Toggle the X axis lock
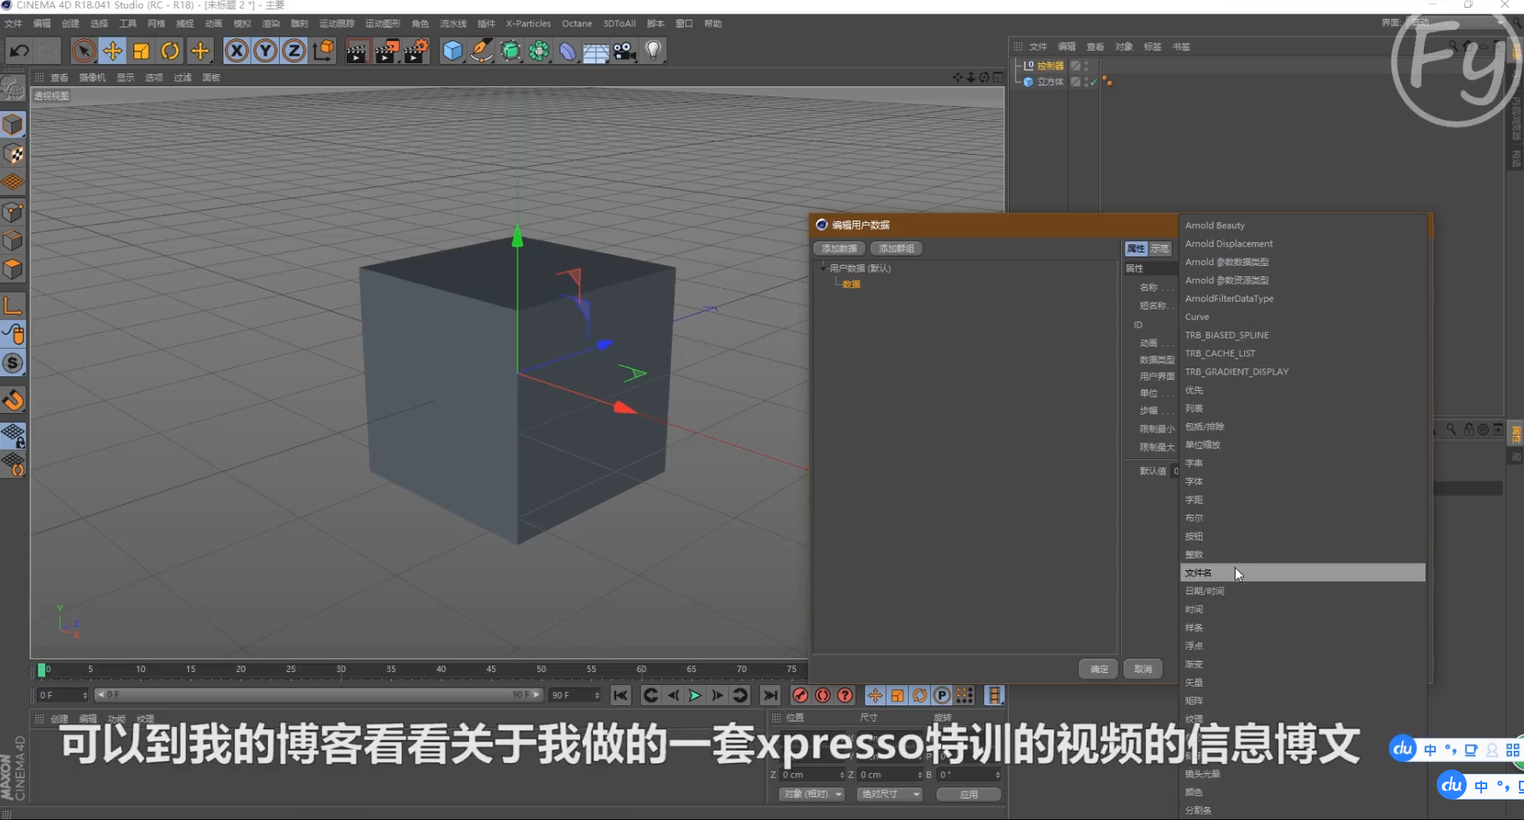This screenshot has width=1524, height=820. point(236,51)
